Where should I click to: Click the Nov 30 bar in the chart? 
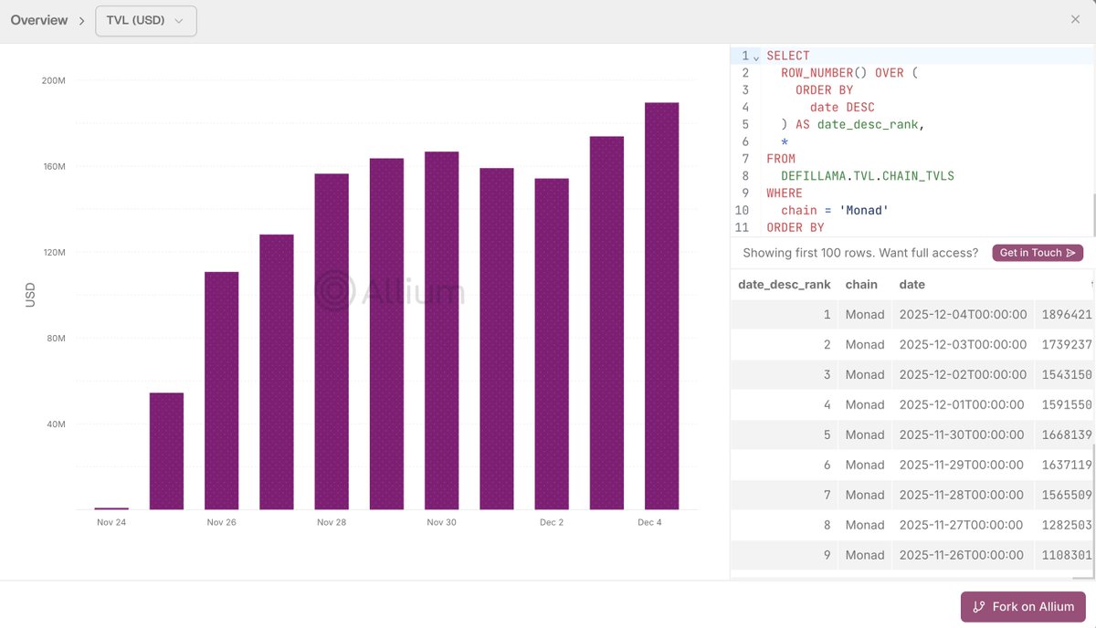[x=441, y=330]
